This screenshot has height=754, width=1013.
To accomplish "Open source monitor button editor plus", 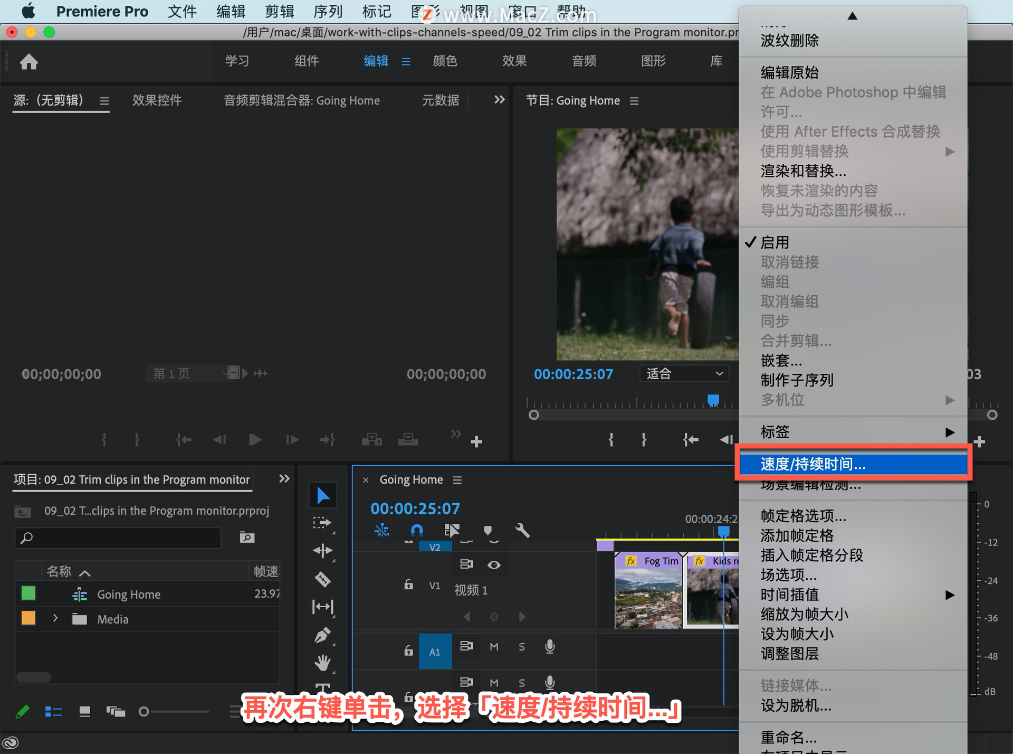I will pyautogui.click(x=476, y=441).
